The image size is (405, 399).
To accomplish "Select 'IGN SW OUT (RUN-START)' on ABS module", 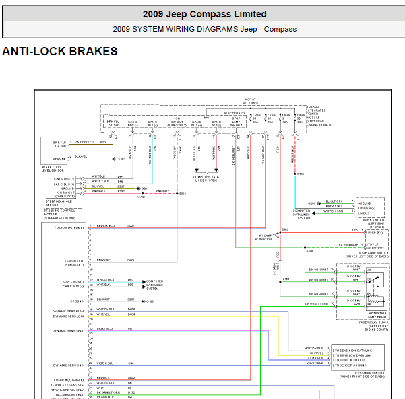I will click(74, 263).
